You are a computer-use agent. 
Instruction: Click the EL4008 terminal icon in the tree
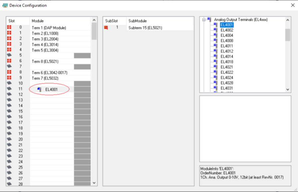215,41
